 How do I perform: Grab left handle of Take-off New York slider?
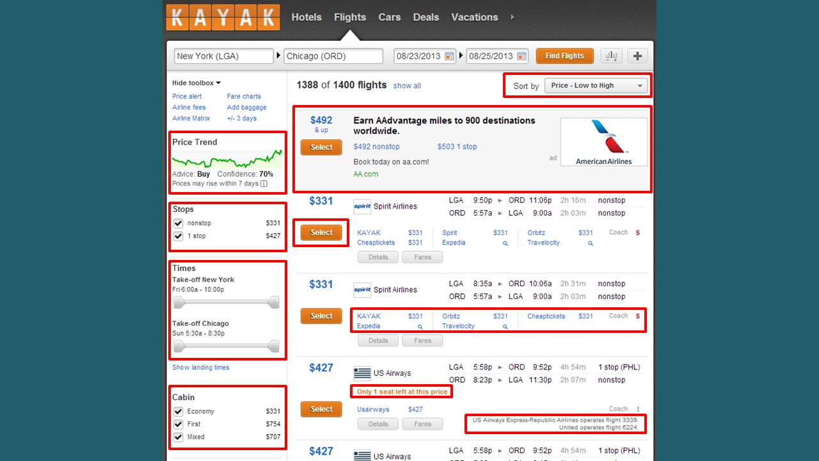point(179,302)
